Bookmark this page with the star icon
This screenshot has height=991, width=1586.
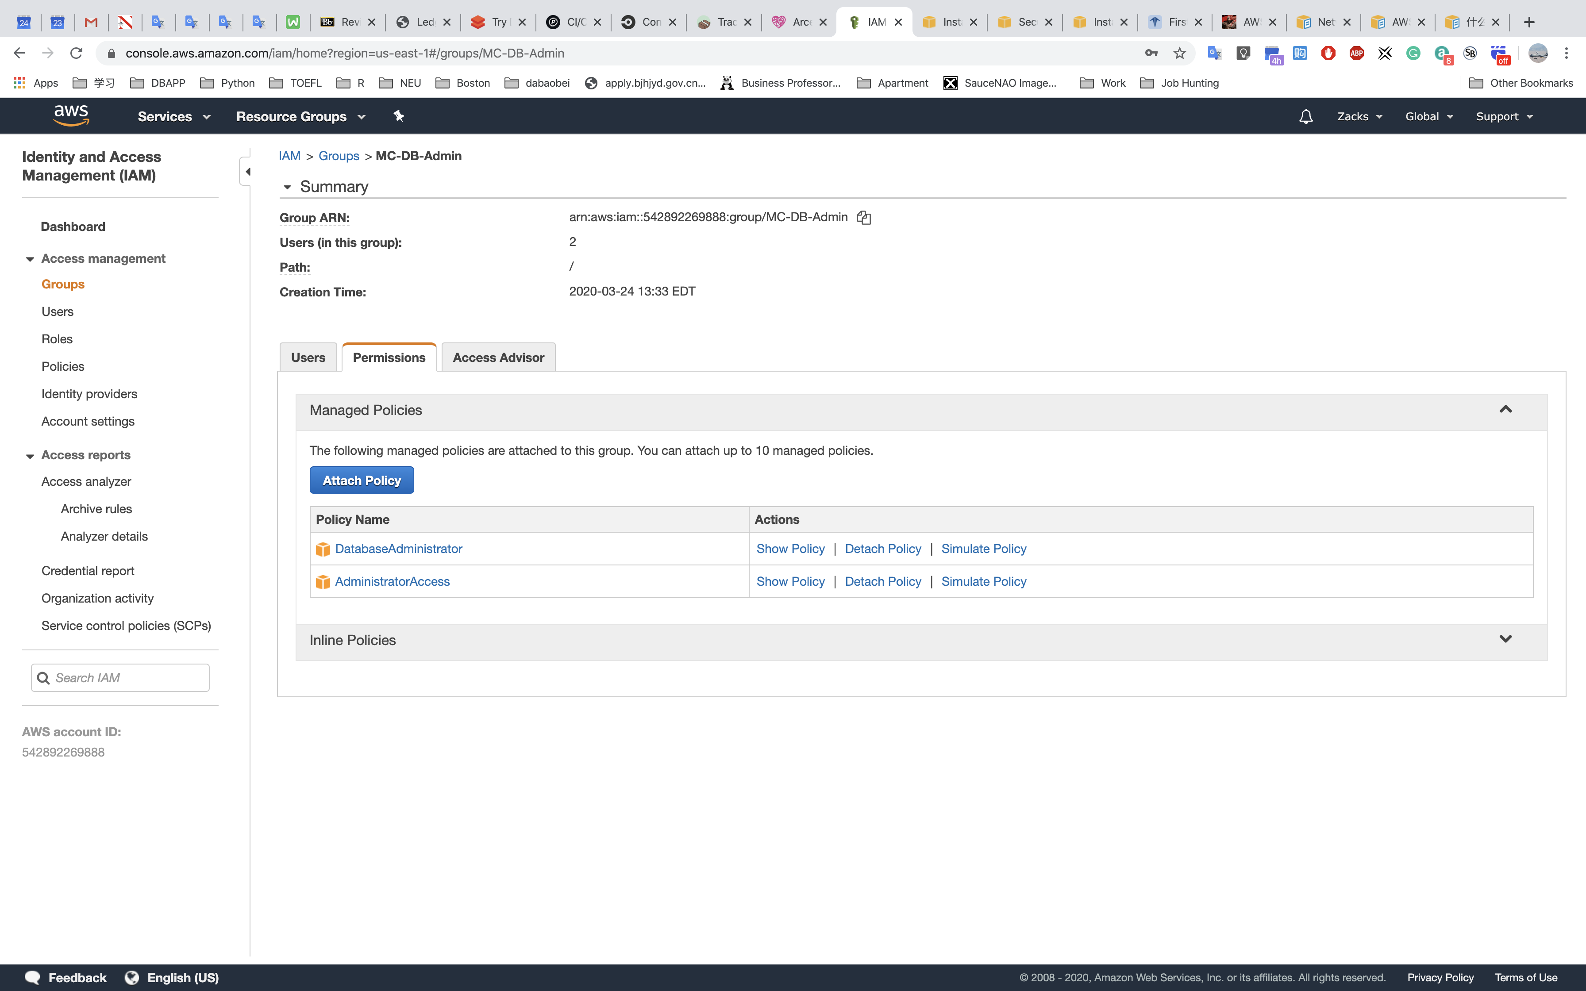pyautogui.click(x=1180, y=53)
